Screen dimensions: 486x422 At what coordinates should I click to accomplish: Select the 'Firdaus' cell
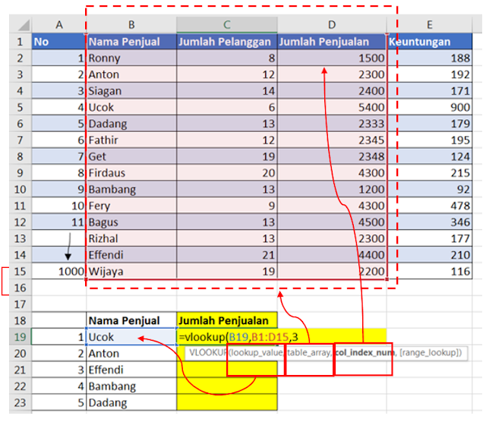click(131, 172)
